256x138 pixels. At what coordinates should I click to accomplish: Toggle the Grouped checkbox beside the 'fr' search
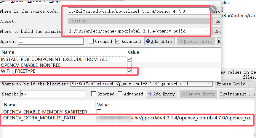coord(91,41)
